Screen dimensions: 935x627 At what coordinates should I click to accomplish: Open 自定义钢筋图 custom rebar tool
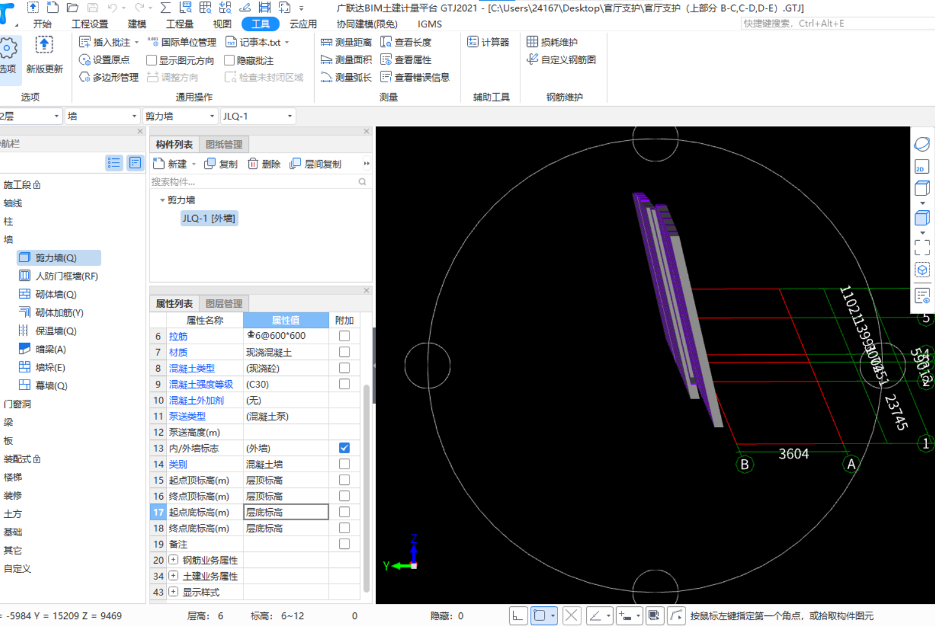click(x=561, y=60)
